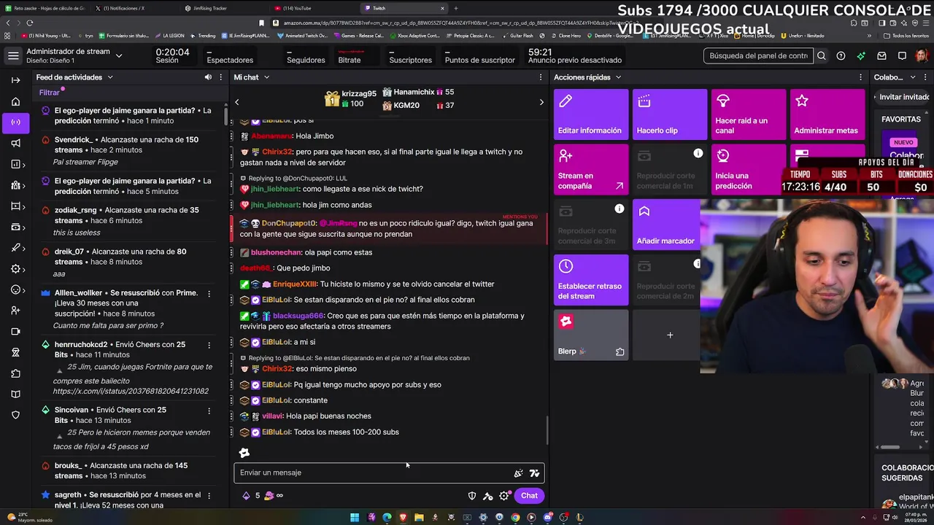The width and height of the screenshot is (934, 525).
Task: Open options for Alllen_wollker resubscription entry
Action: point(209,293)
